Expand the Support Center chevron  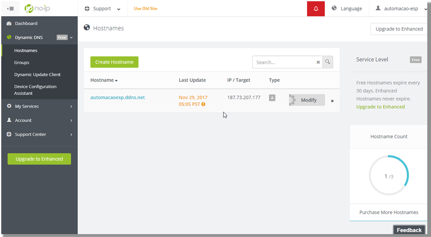pos(71,134)
